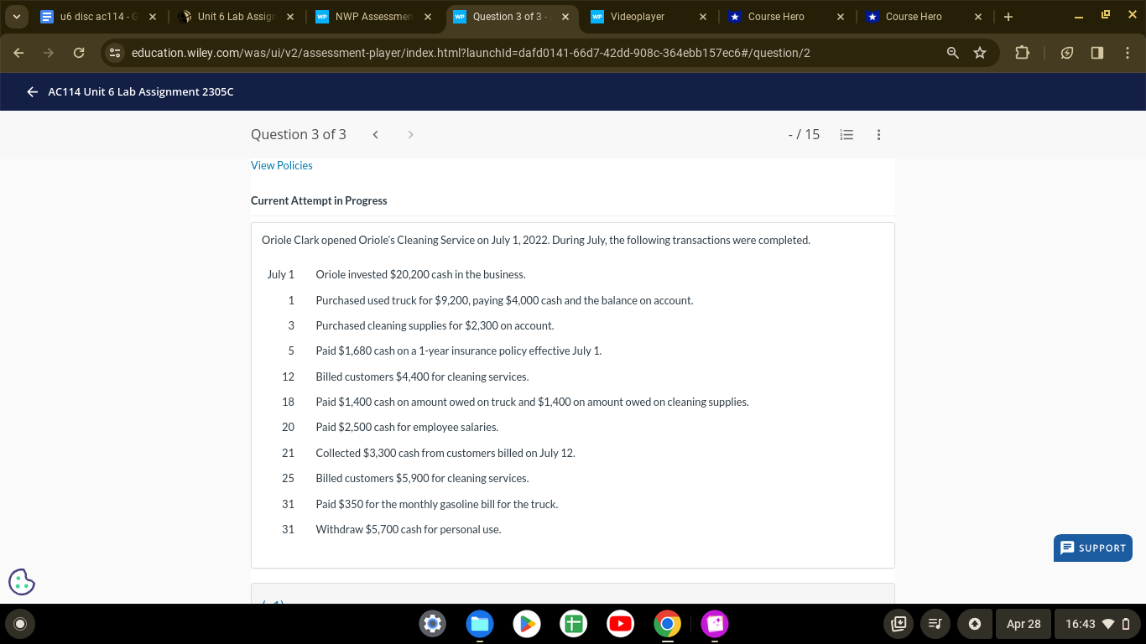1146x644 pixels.
Task: Open Play Store from the shelf
Action: (526, 624)
